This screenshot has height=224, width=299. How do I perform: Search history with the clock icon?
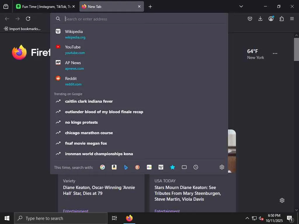point(196,167)
